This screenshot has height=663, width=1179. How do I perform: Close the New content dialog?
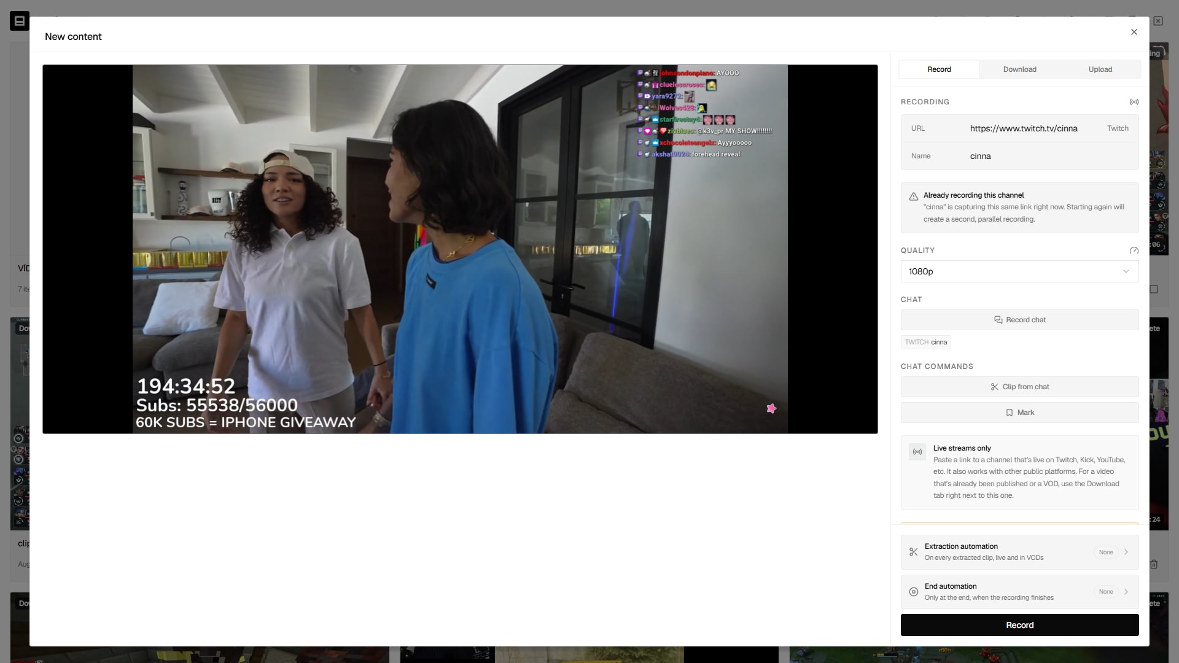point(1134,32)
